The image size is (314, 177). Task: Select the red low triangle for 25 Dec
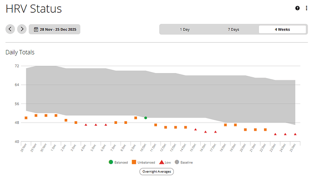coord(295,134)
